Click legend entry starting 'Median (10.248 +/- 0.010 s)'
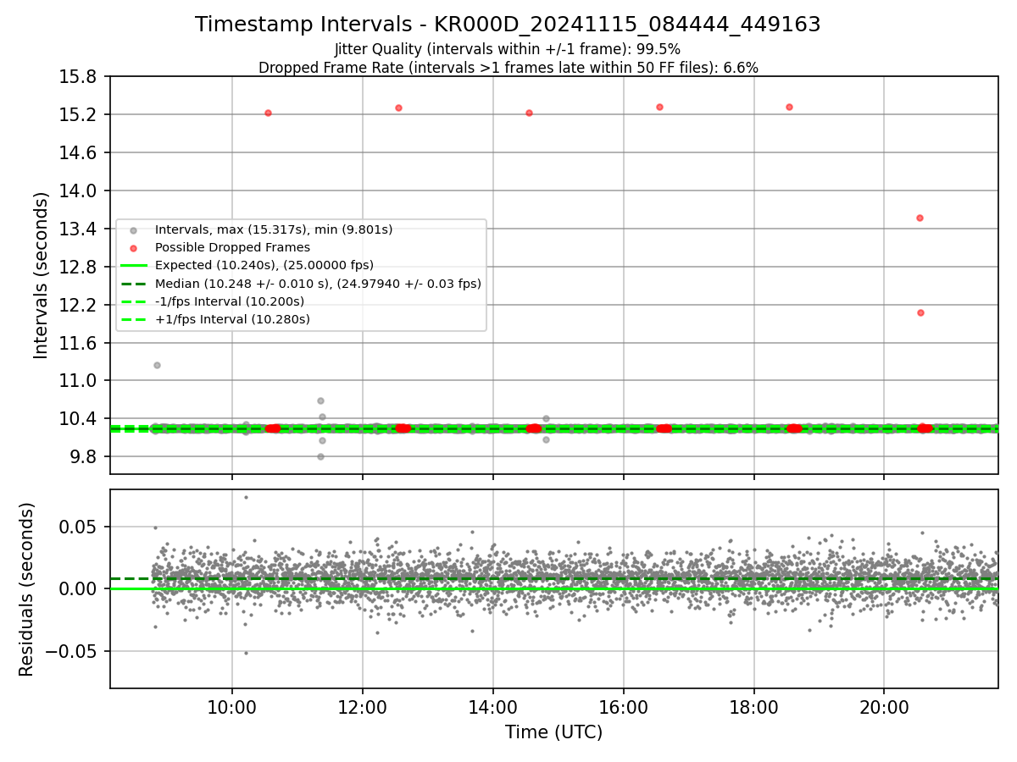This screenshot has width=1017, height=762. pyautogui.click(x=318, y=284)
